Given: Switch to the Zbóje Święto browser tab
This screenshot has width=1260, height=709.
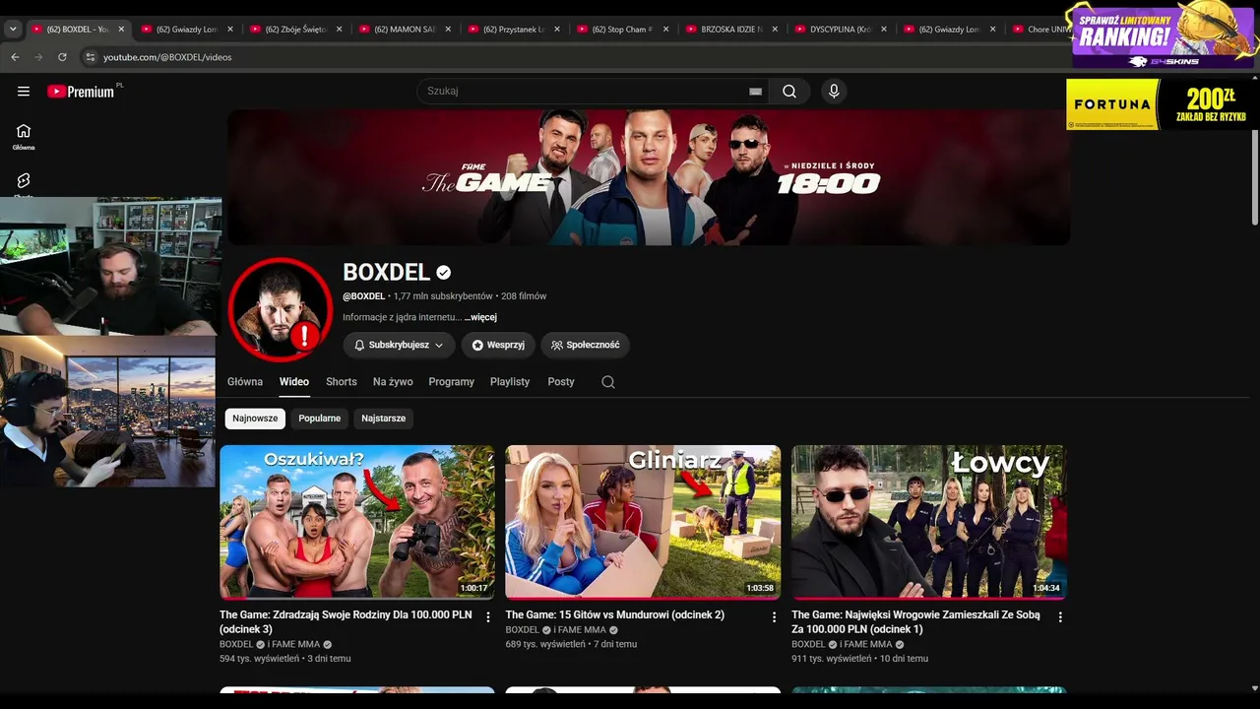Looking at the screenshot, I should (296, 30).
